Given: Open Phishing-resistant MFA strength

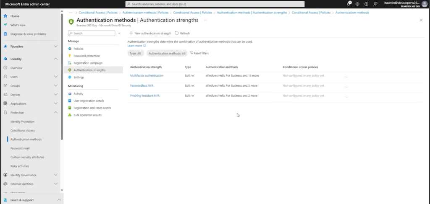Looking at the screenshot, I should click(x=145, y=96).
